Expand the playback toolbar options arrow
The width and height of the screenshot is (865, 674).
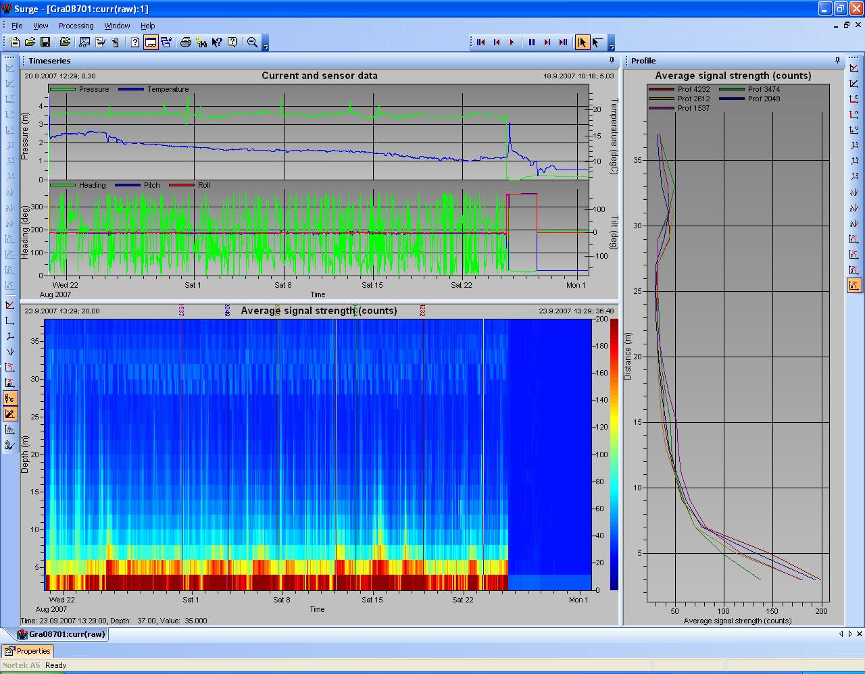coord(612,46)
